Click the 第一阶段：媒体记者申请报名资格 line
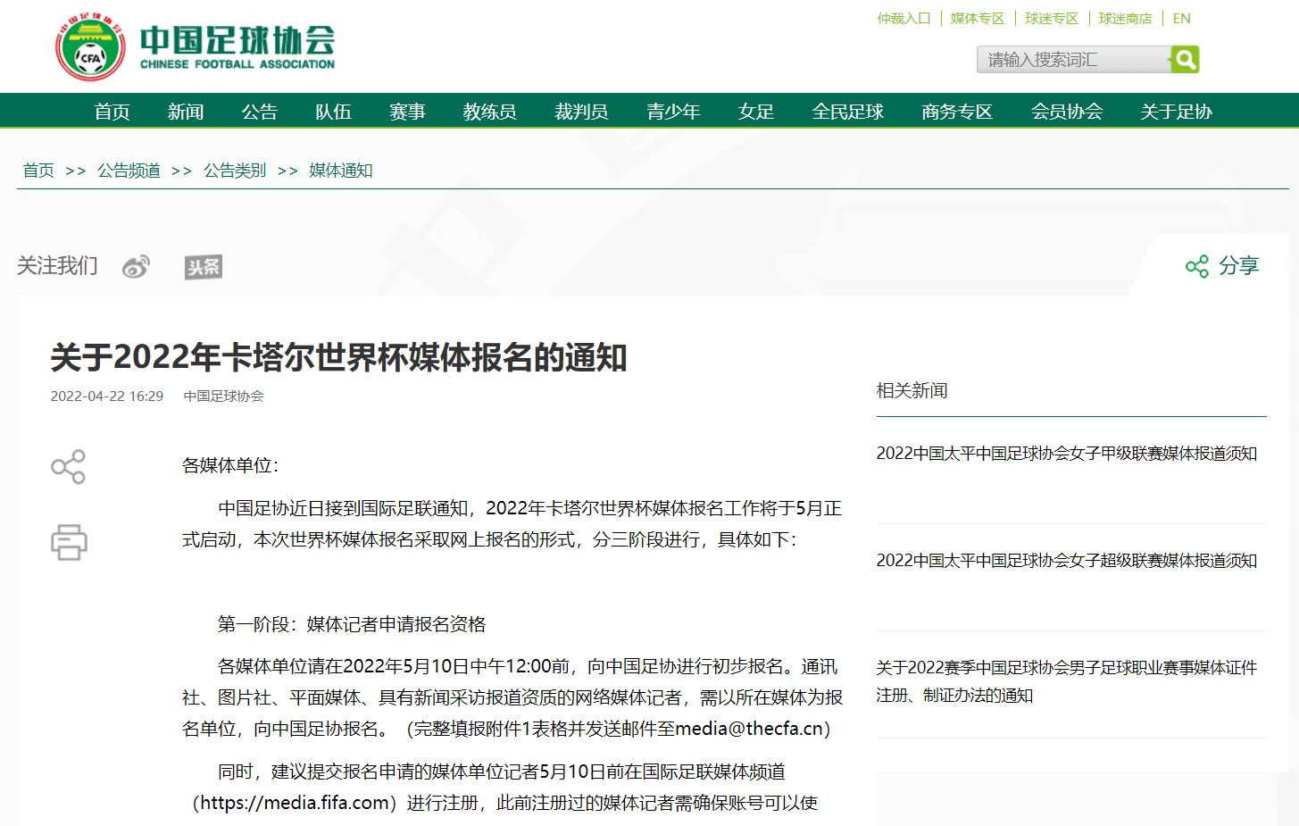Viewport: 1299px width, 826px height. [x=352, y=624]
